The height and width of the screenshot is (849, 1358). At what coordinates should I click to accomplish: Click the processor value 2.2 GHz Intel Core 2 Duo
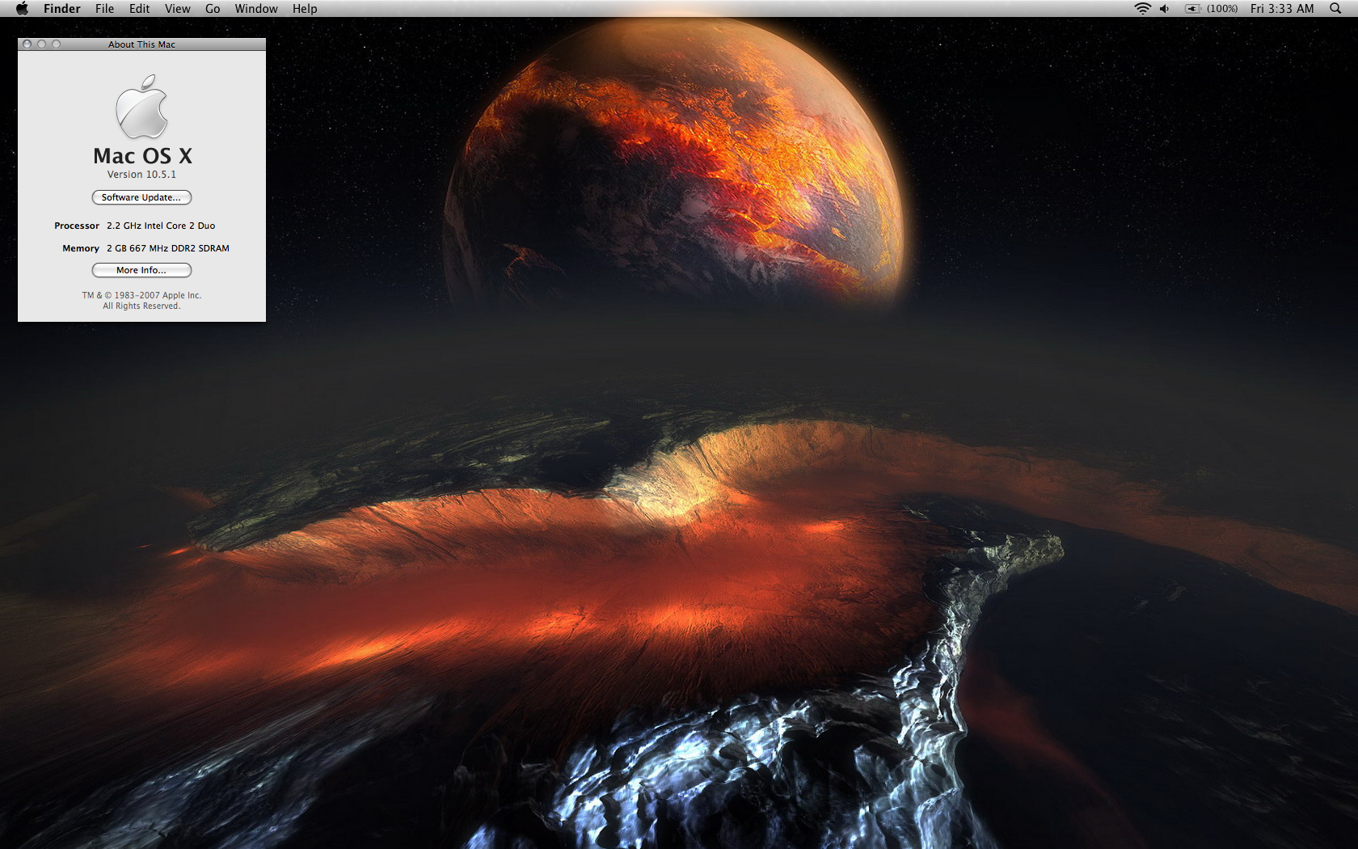pos(161,226)
